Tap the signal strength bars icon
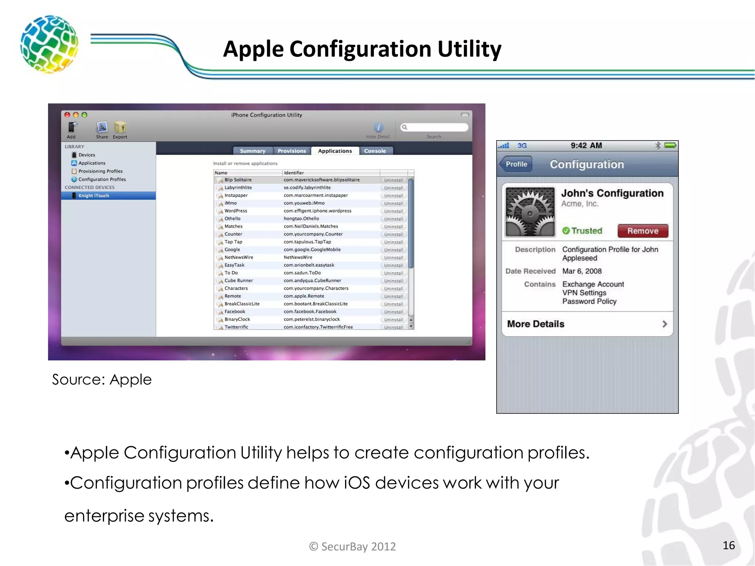The image size is (755, 566). (x=504, y=146)
